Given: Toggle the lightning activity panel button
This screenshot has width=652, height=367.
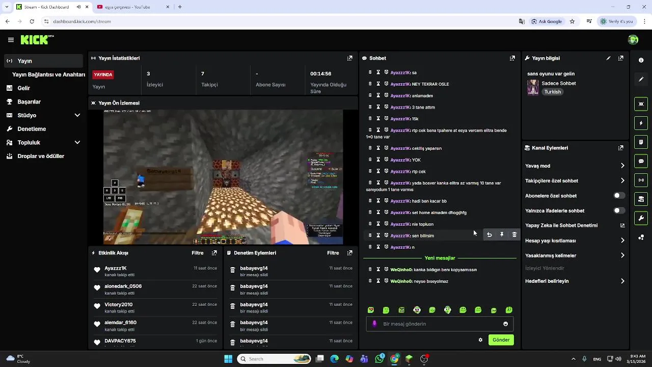Looking at the screenshot, I should (641, 123).
